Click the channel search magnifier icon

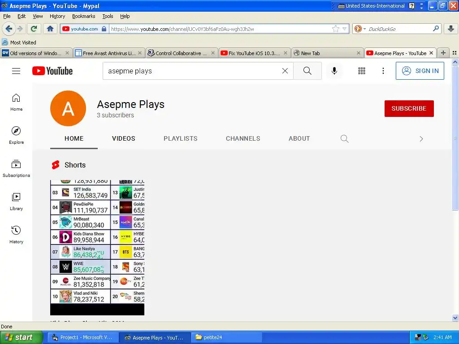(345, 139)
